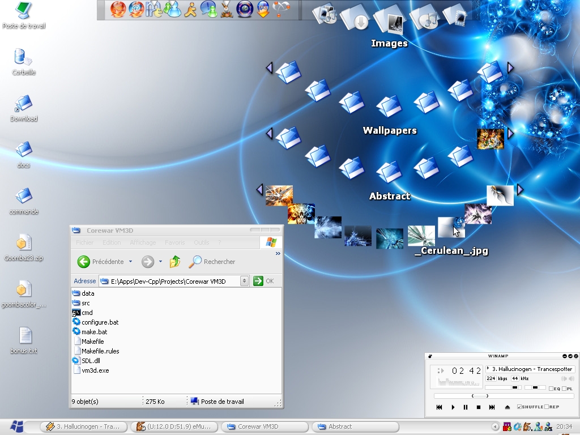Disable the SHUFFLE checkbox in Winamp
The height and width of the screenshot is (435, 580).
519,407
